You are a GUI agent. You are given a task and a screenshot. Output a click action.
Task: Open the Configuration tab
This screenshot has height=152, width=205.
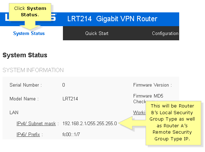[165, 33]
